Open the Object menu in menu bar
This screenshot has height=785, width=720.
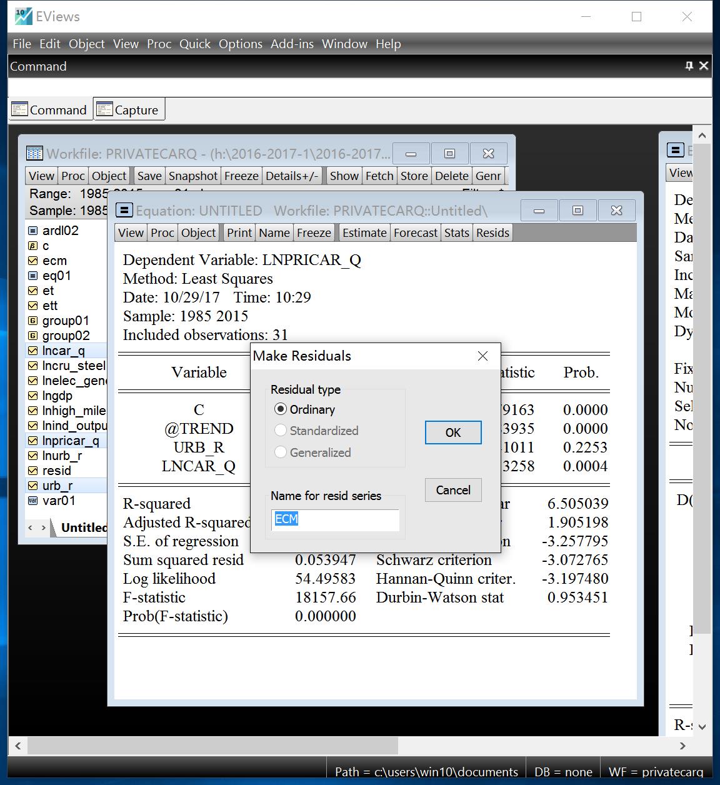[x=87, y=44]
